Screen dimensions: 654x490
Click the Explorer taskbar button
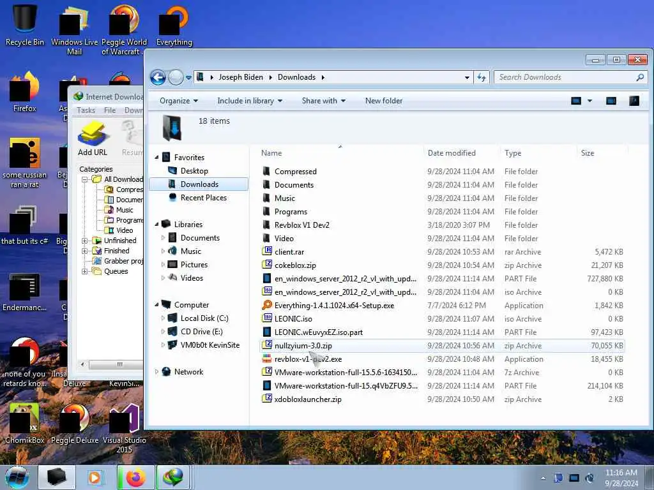click(x=57, y=477)
